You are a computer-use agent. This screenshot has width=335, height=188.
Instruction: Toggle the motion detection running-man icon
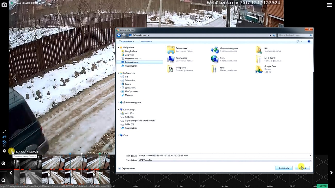click(4, 137)
